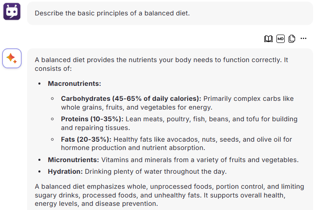
Task: Click the Fats (20-35%) bold label
Action: [86, 139]
